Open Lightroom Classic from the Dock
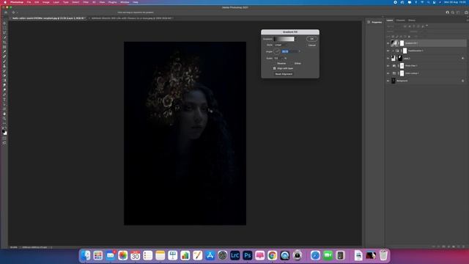Viewport: 469px width, 264px height. (234, 255)
